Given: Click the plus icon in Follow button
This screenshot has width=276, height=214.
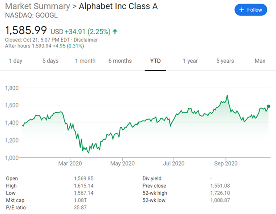Looking at the screenshot, I should pyautogui.click(x=242, y=10).
